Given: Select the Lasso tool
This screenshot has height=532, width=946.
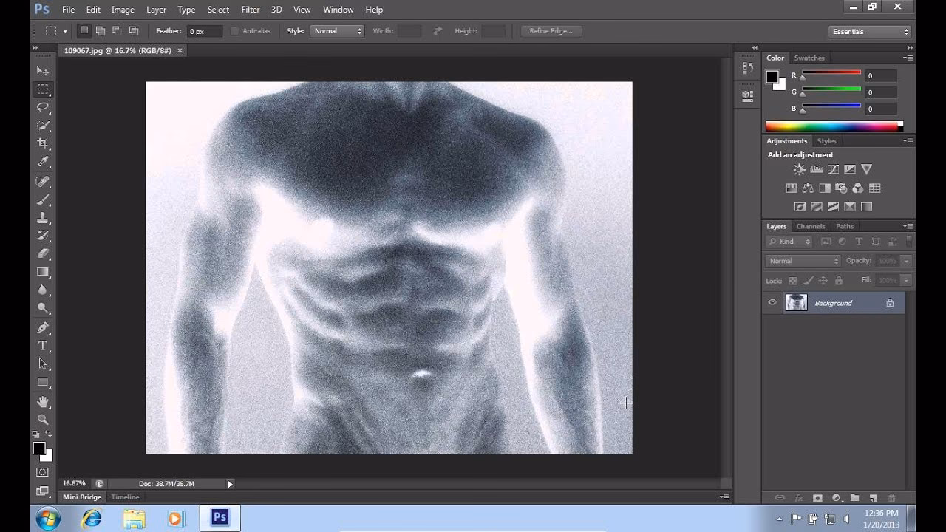Looking at the screenshot, I should [42, 107].
